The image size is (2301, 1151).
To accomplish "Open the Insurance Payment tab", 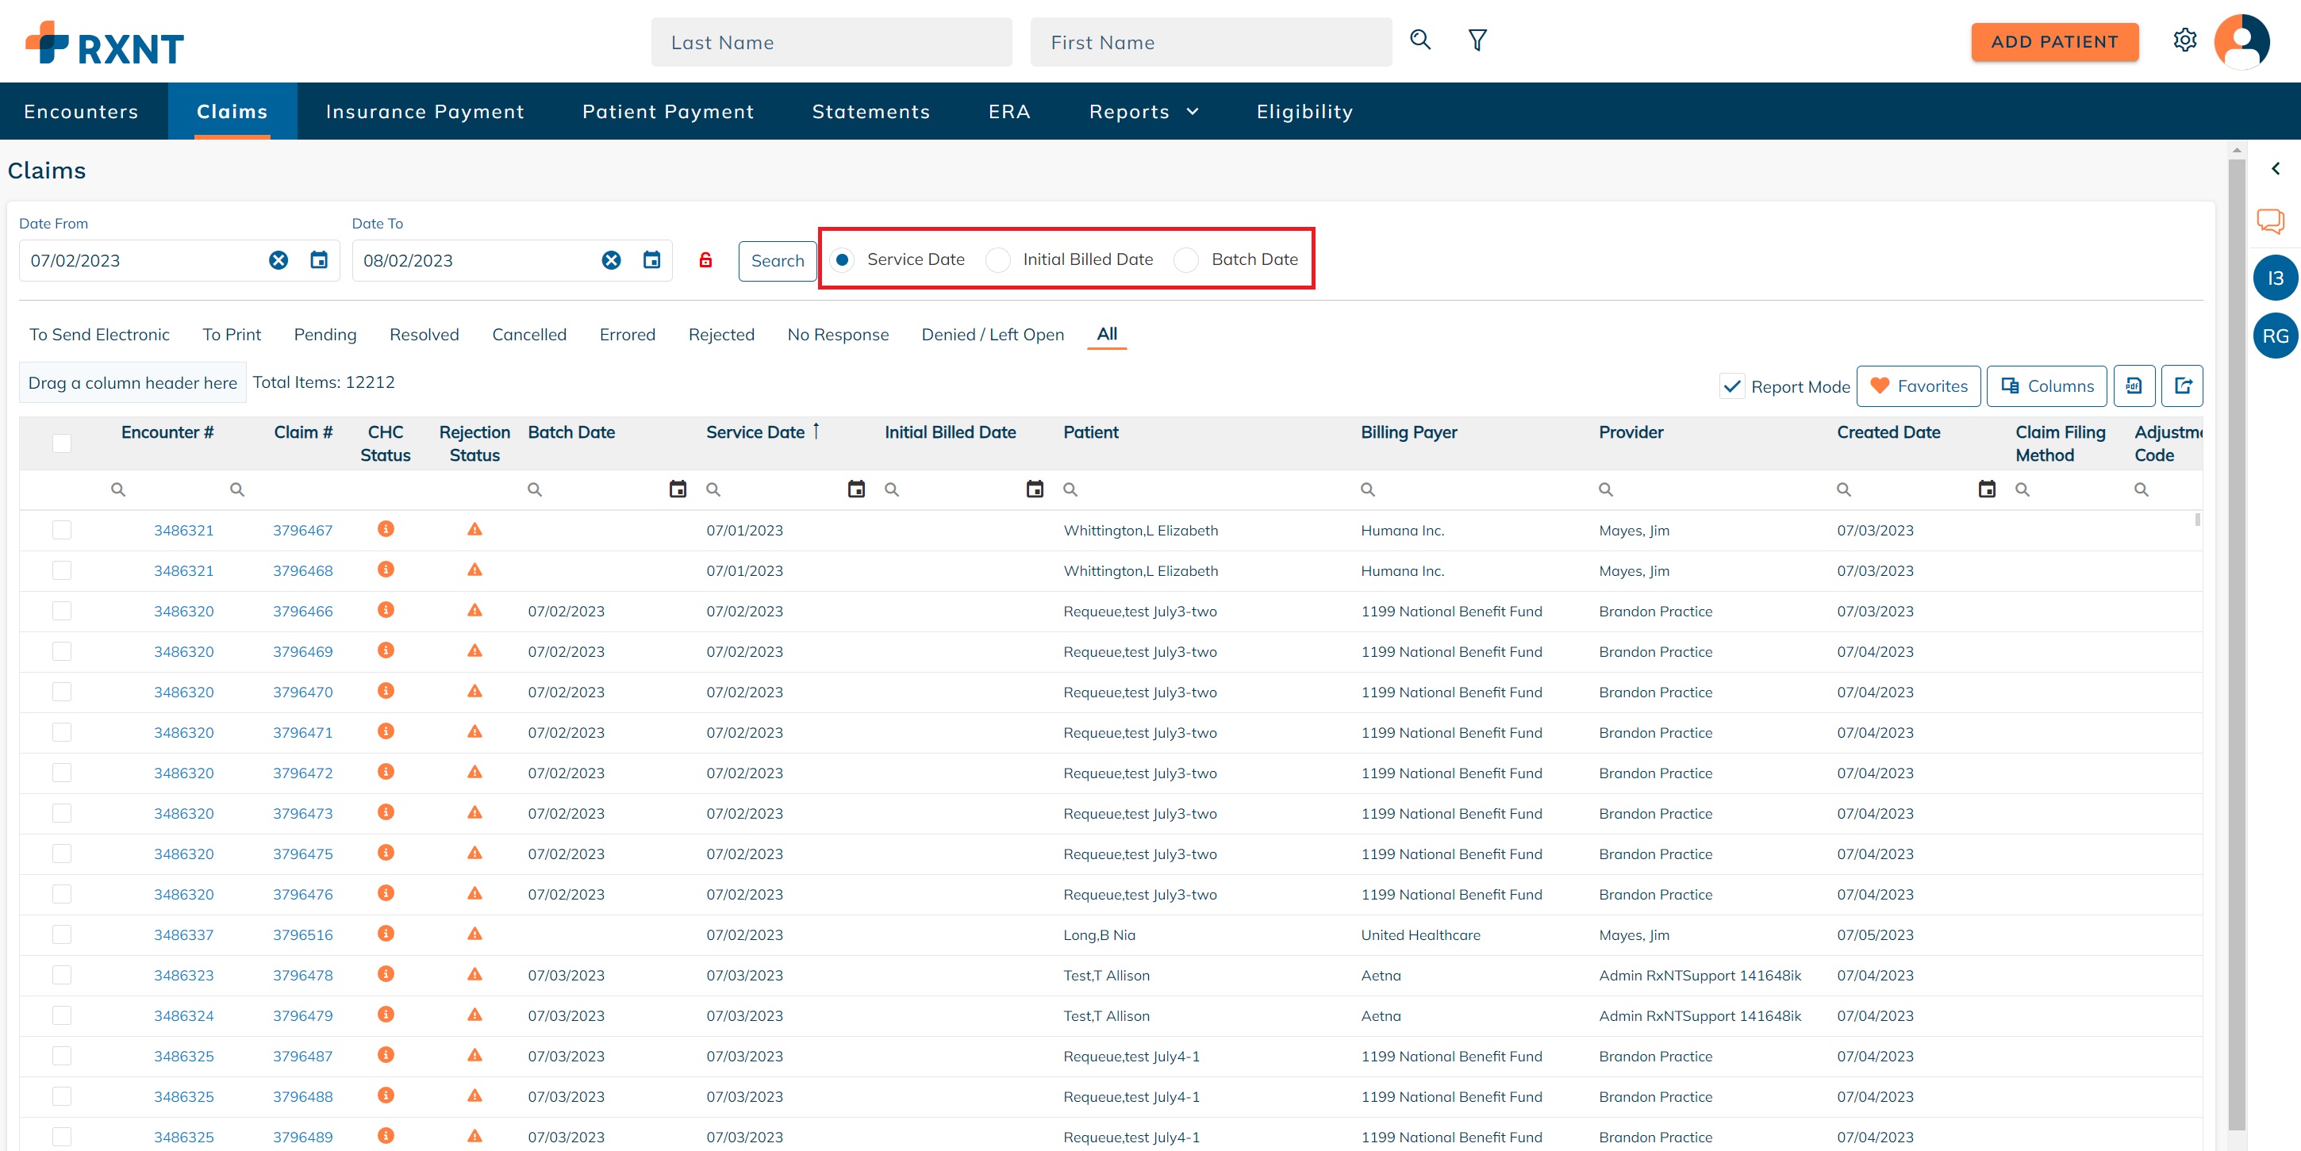I will pos(425,112).
